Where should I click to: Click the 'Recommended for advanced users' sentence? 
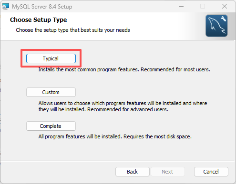pyautogui.click(x=128, y=109)
